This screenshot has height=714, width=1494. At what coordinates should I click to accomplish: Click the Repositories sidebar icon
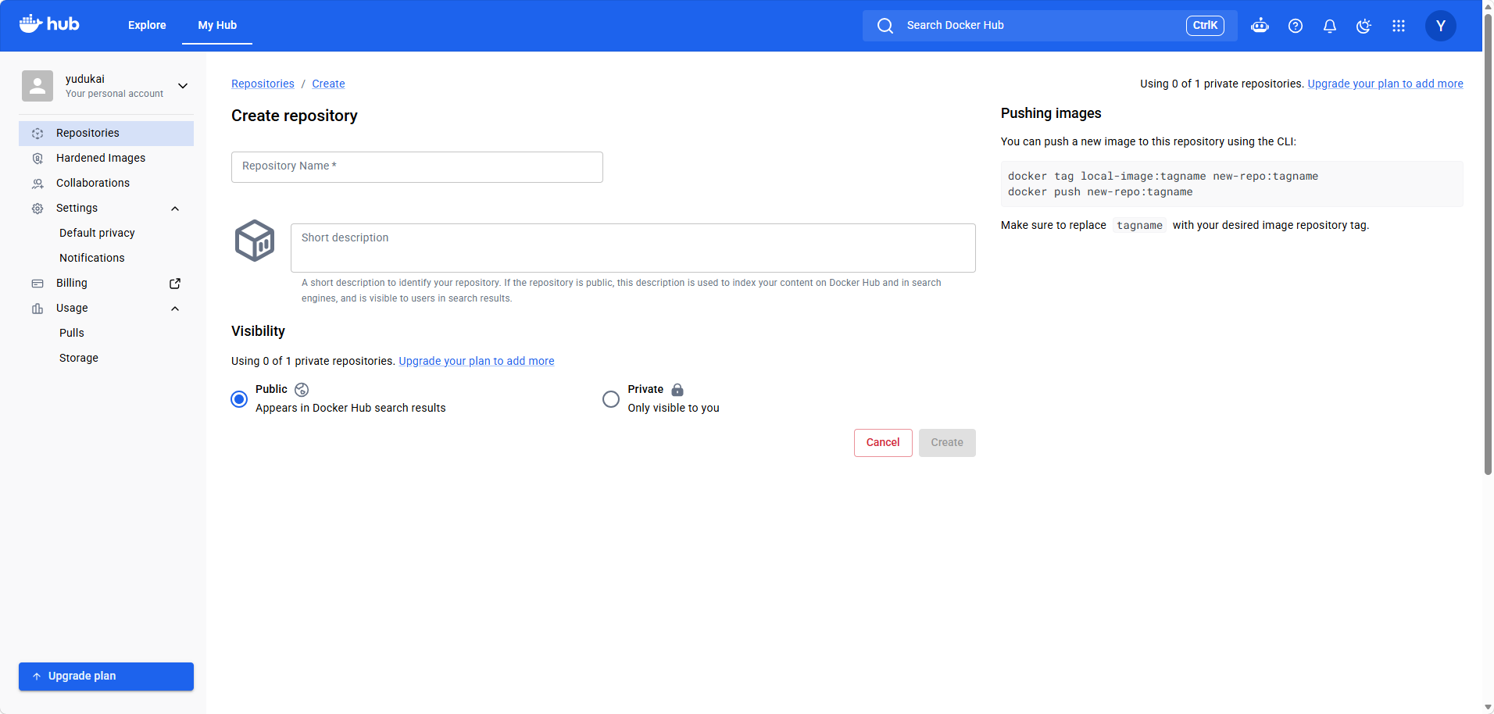coord(38,134)
